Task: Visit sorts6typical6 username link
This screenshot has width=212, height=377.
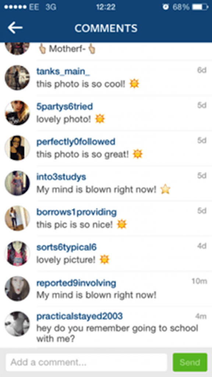Action: pyautogui.click(x=66, y=247)
